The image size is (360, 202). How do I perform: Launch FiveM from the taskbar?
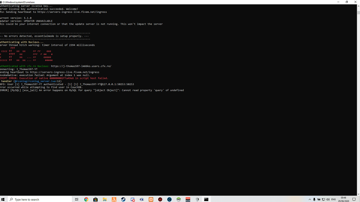[x=114, y=199]
